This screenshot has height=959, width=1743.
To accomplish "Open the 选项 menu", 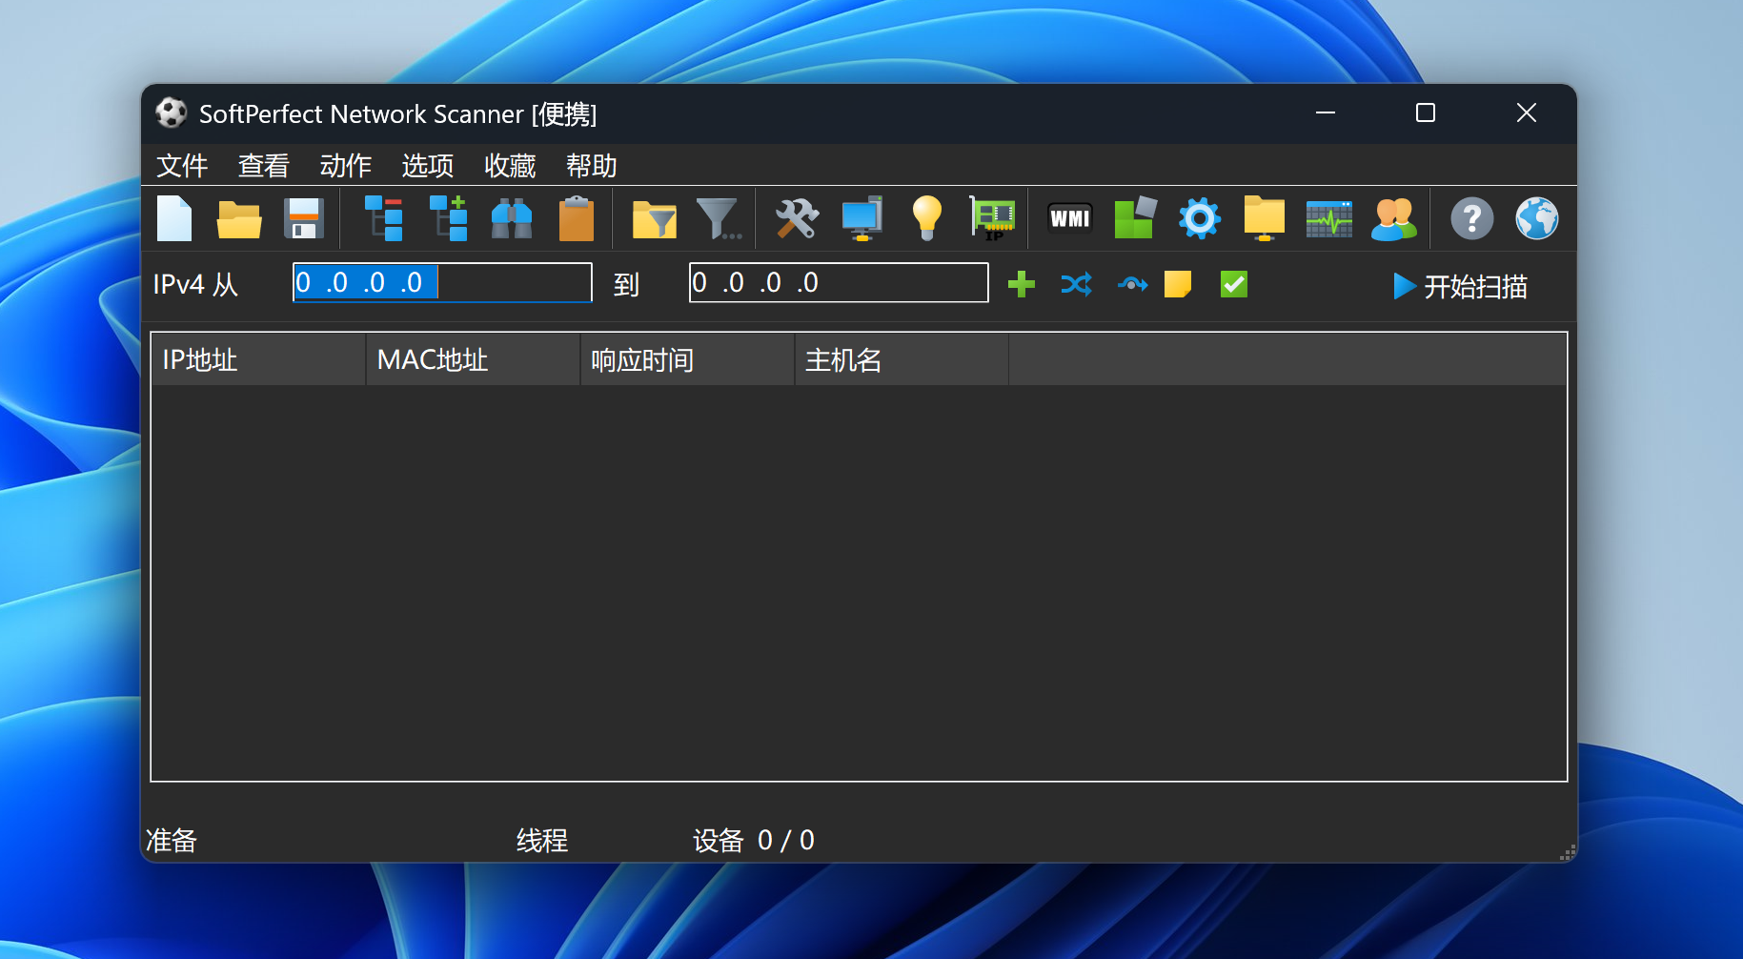I will (428, 166).
